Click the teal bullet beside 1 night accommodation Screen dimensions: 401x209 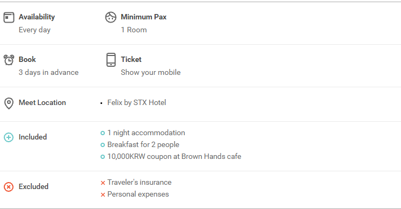pyautogui.click(x=103, y=133)
